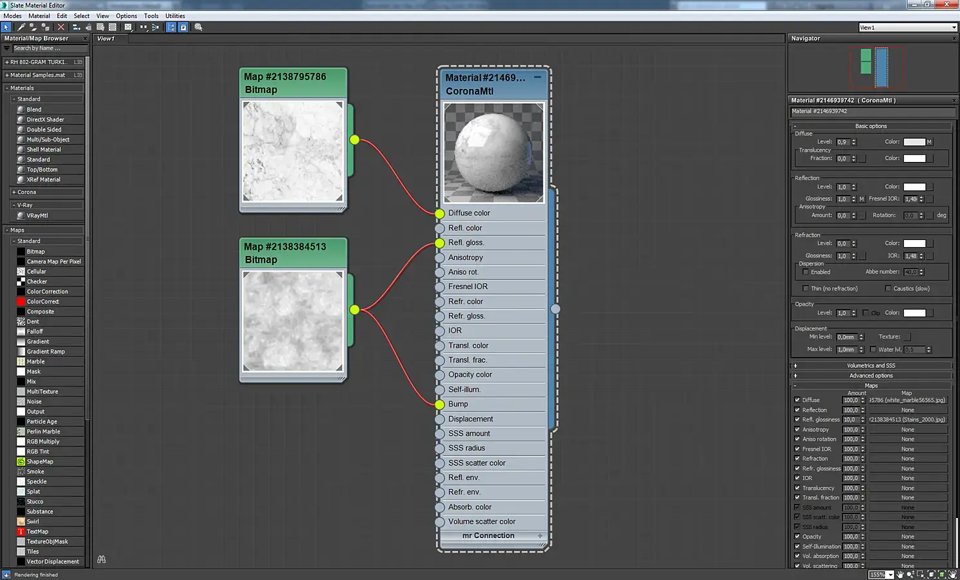Click the red ColorCorrect map icon
960x580 pixels.
[21, 301]
